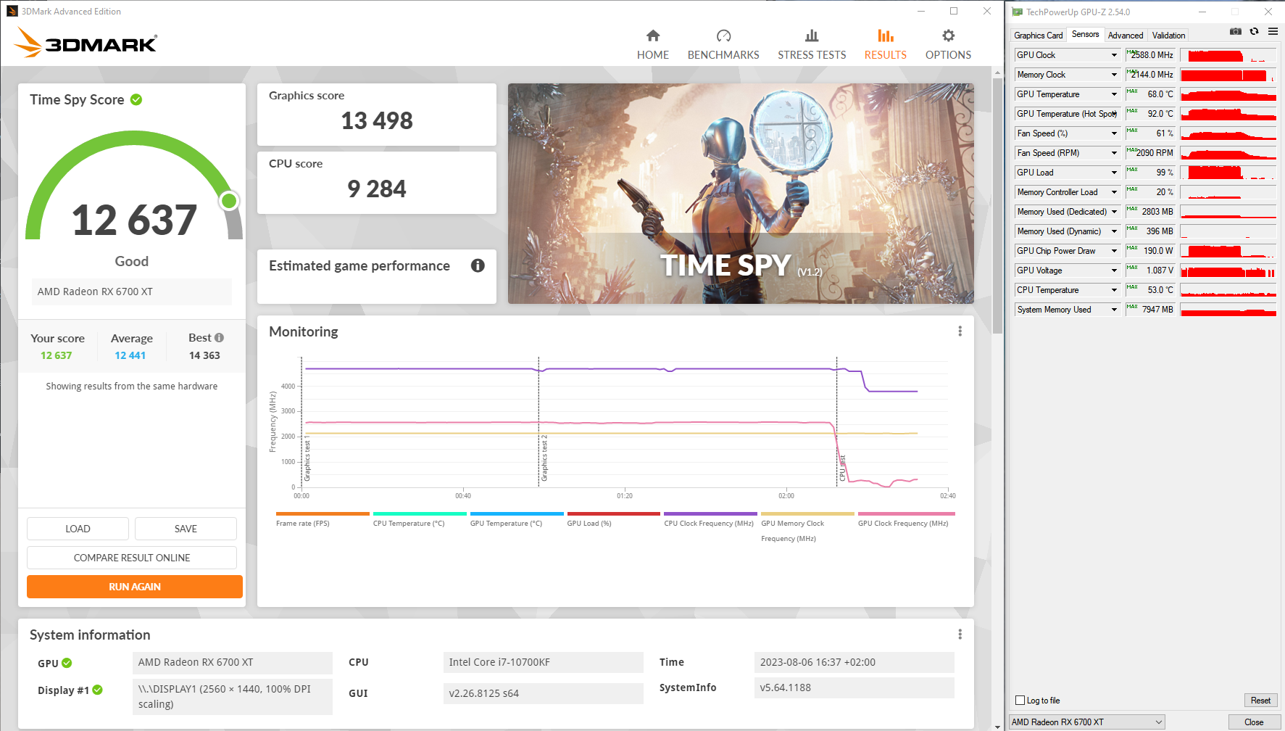Viewport: 1285px width, 731px height.
Task: Open the Fan Speed (%) sensor dropdown
Action: (1114, 133)
